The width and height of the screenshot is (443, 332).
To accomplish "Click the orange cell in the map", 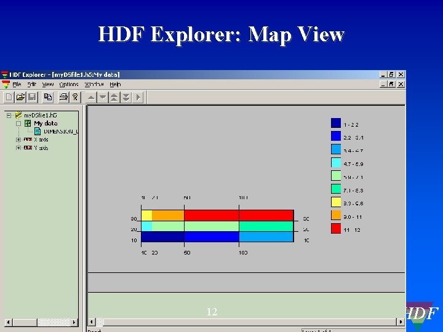I will [x=168, y=215].
